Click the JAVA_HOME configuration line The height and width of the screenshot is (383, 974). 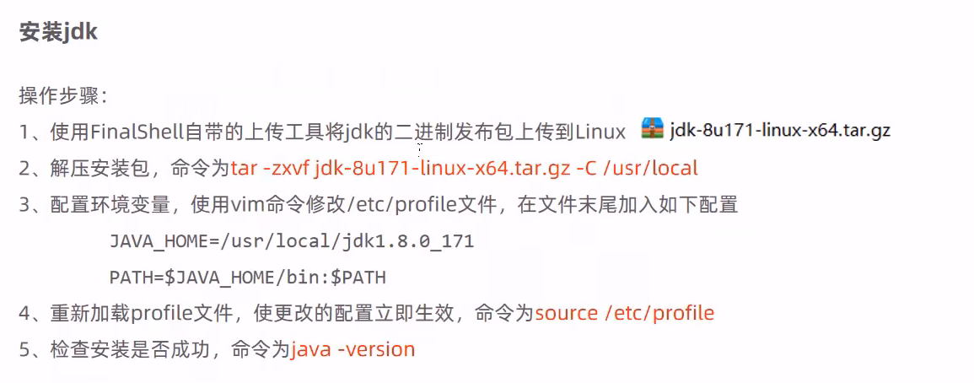click(292, 241)
